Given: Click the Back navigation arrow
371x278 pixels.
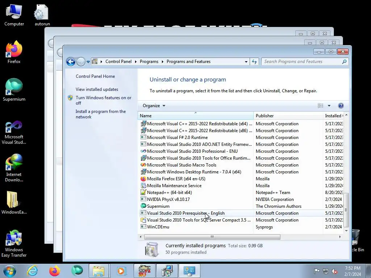Looking at the screenshot, I should (71, 62).
